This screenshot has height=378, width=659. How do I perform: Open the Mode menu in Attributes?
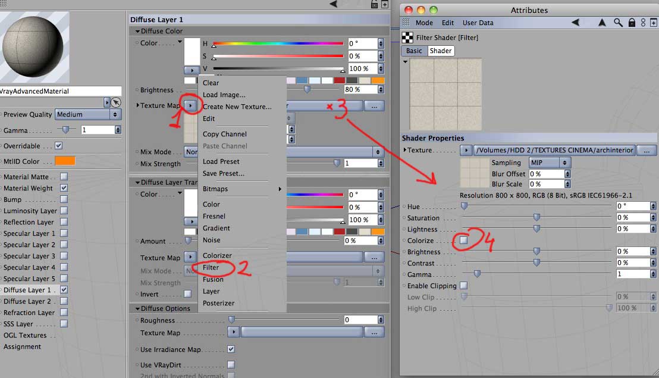tap(424, 23)
